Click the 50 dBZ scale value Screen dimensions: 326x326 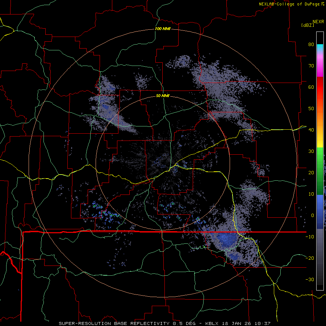click(311, 109)
